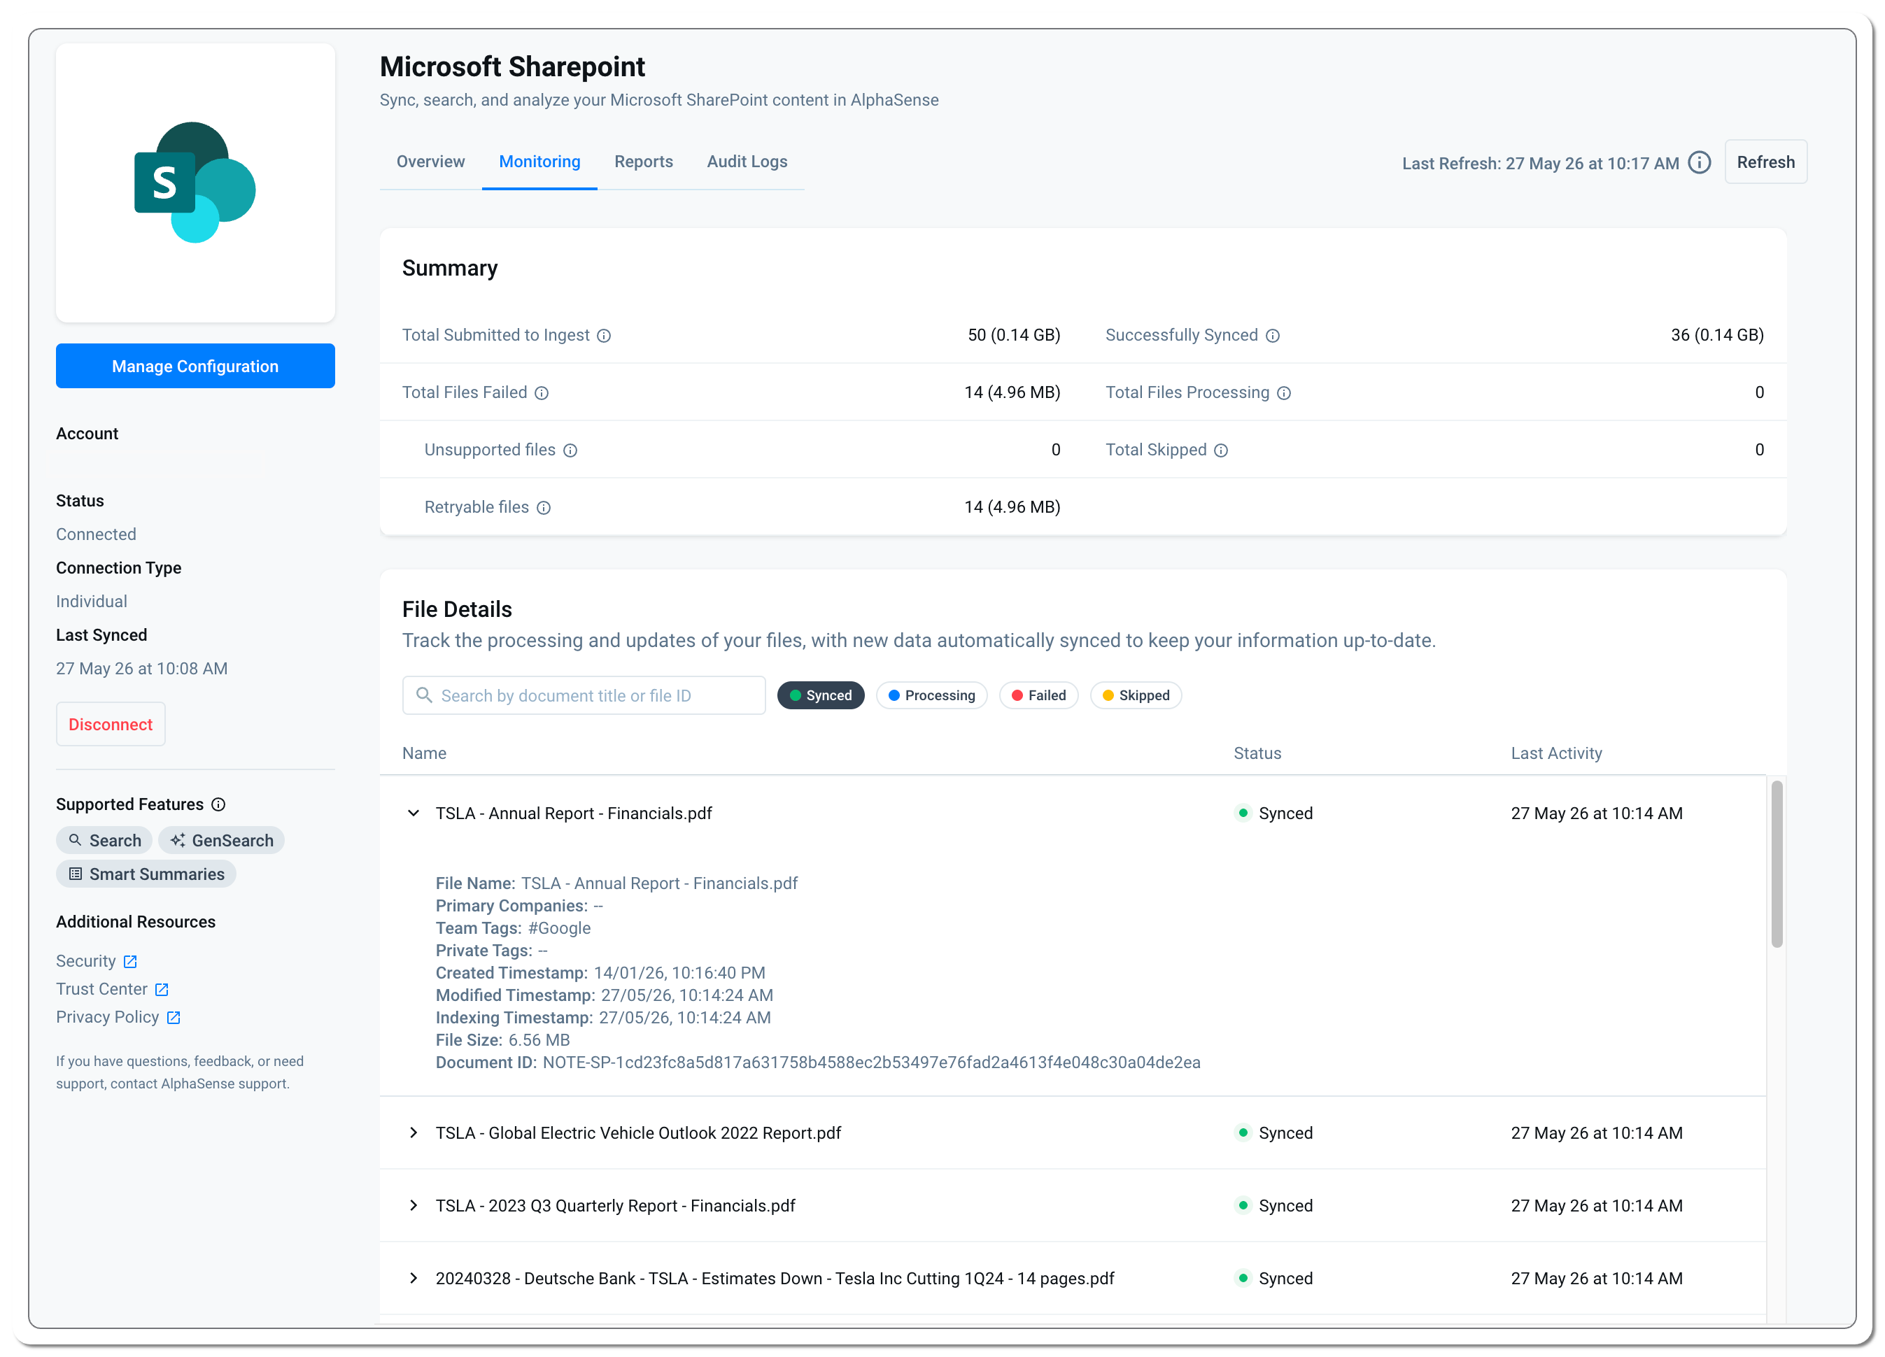The width and height of the screenshot is (1885, 1357).
Task: Toggle the Synced status filter
Action: (820, 695)
